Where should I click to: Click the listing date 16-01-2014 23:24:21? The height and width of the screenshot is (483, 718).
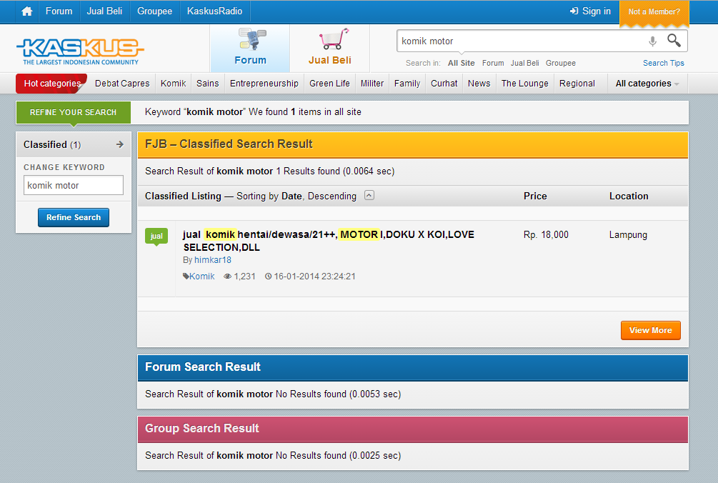tap(314, 276)
